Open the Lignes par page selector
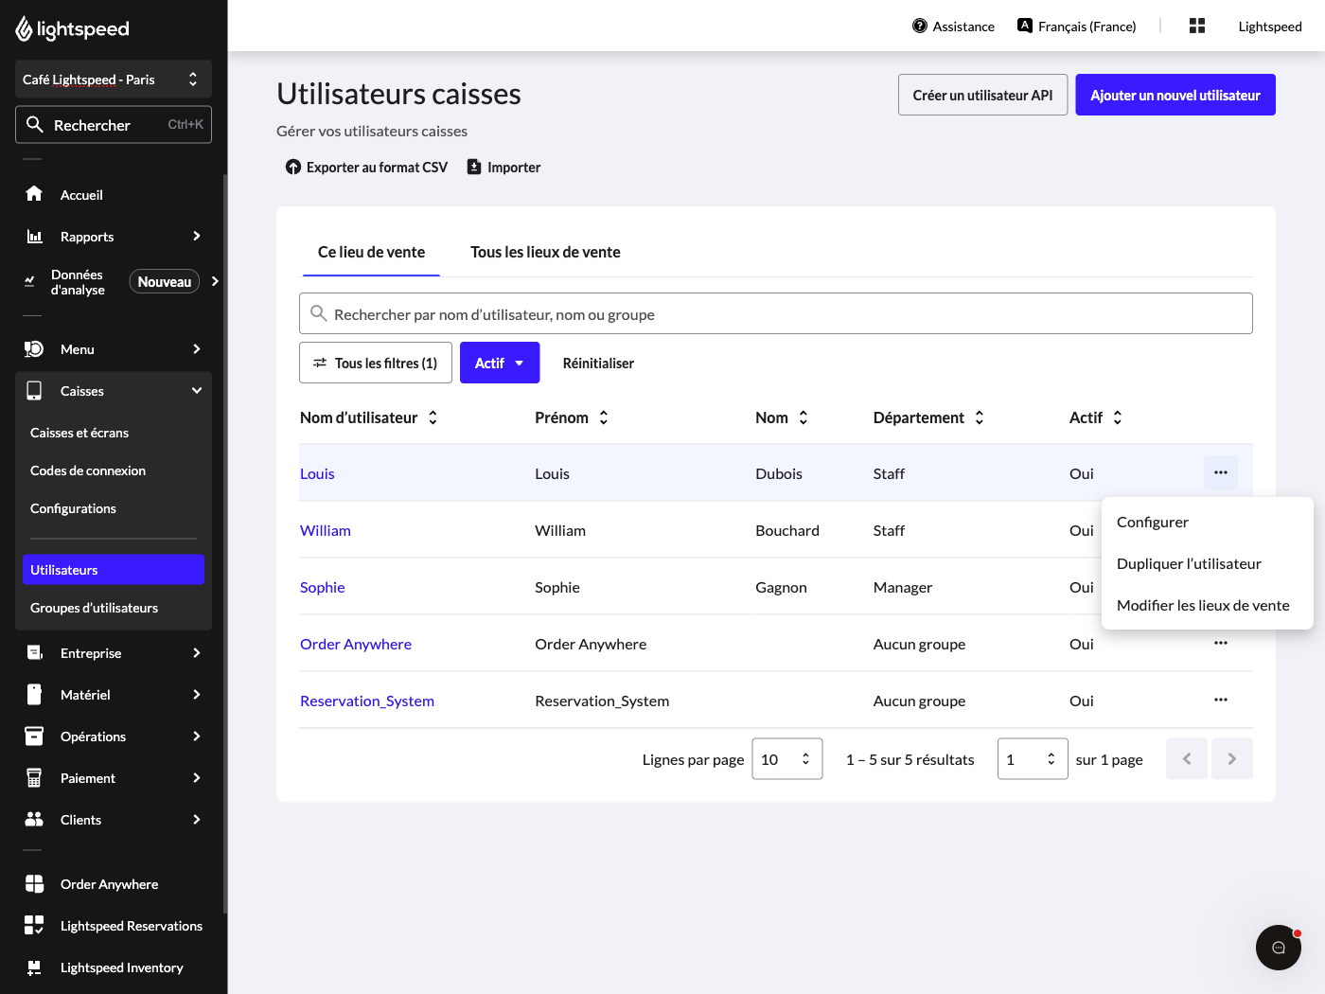The height and width of the screenshot is (994, 1325). pos(786,759)
